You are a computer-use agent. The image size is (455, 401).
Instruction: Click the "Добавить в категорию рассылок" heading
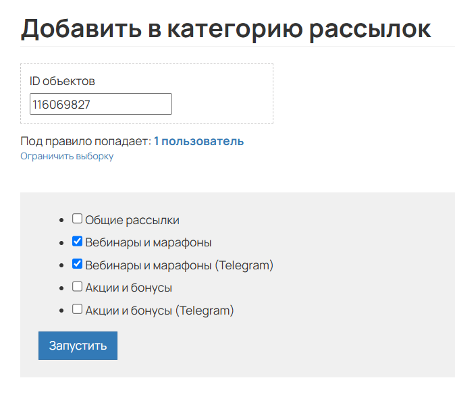pyautogui.click(x=225, y=29)
